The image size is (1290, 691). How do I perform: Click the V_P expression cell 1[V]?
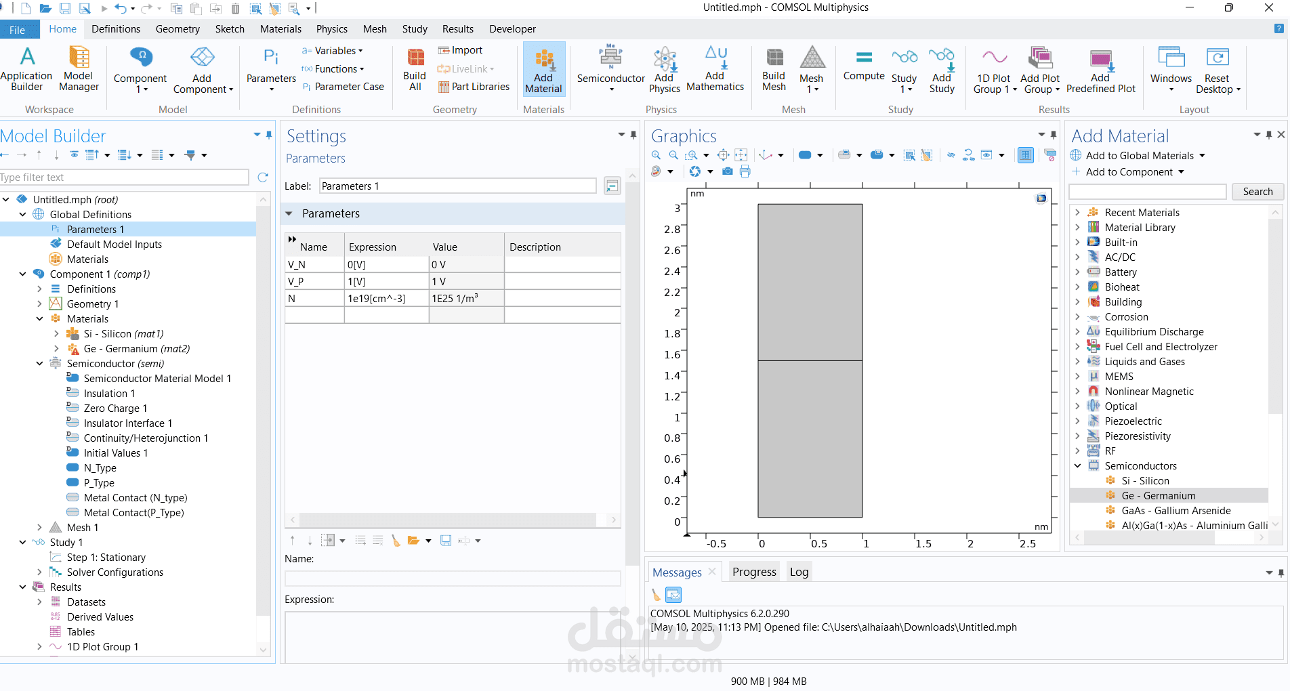tap(386, 282)
